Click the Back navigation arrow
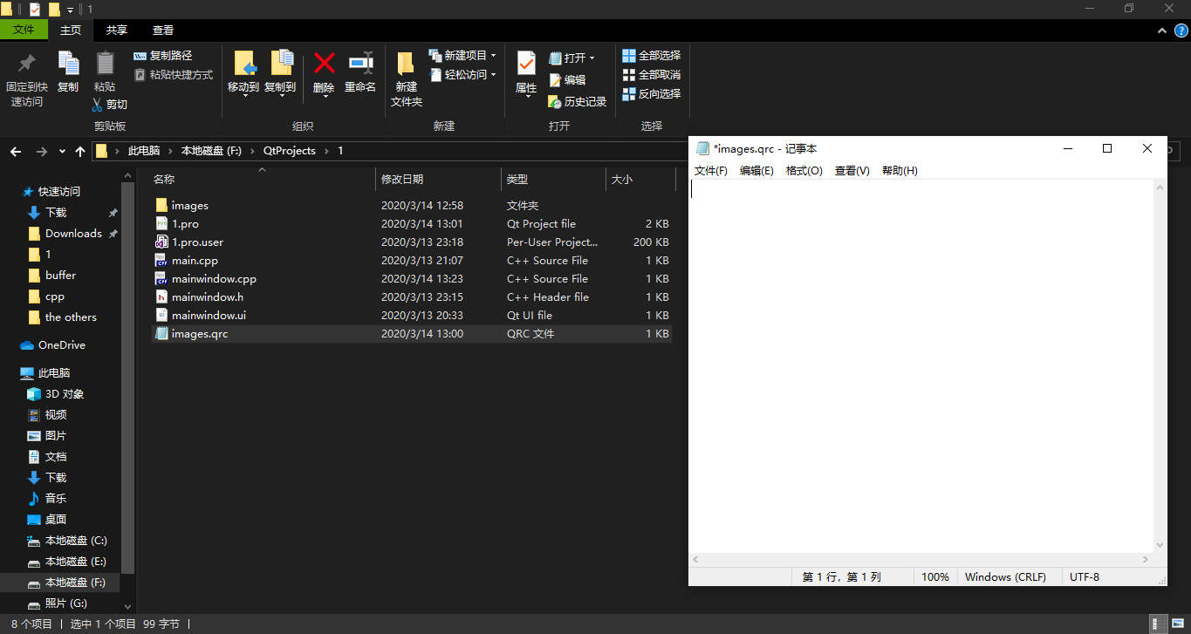1191x634 pixels. [x=16, y=151]
